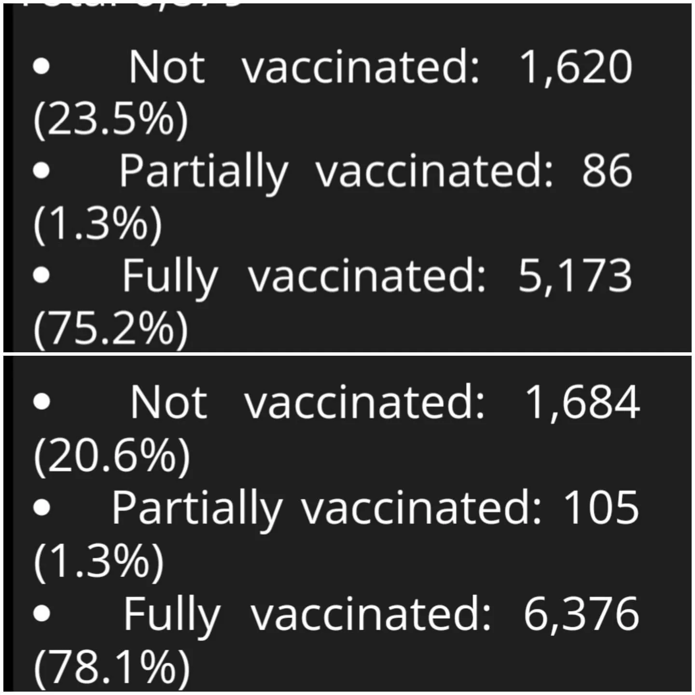Click the bullet before "Partially vaccinated: 86"

click(42, 170)
